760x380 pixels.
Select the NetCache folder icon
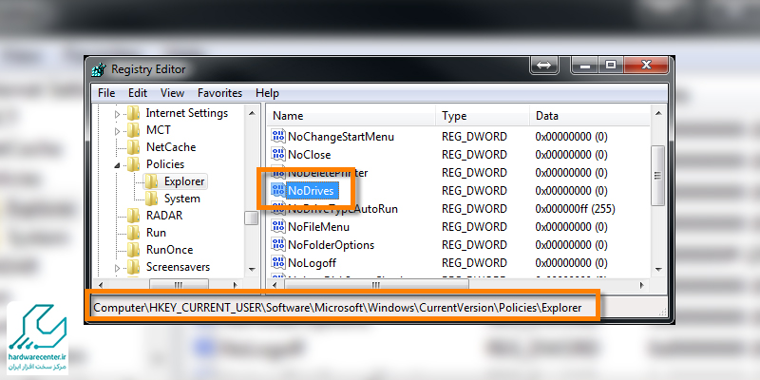click(133, 147)
